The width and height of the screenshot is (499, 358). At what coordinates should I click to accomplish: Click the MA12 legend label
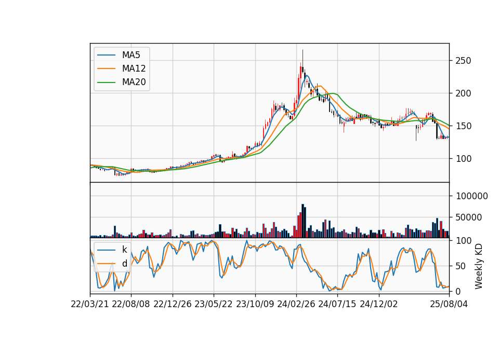click(134, 68)
